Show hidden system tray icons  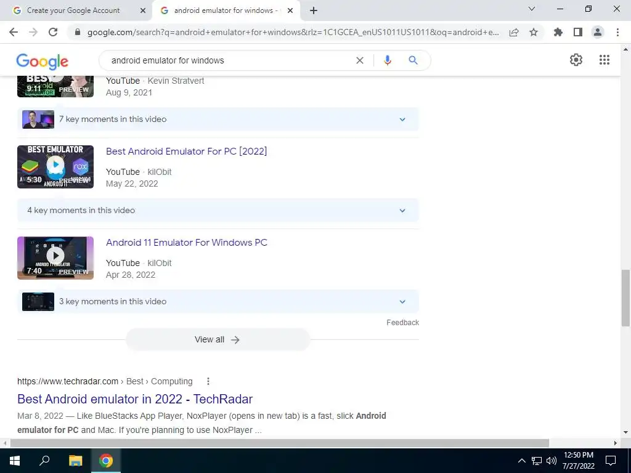[x=521, y=461]
